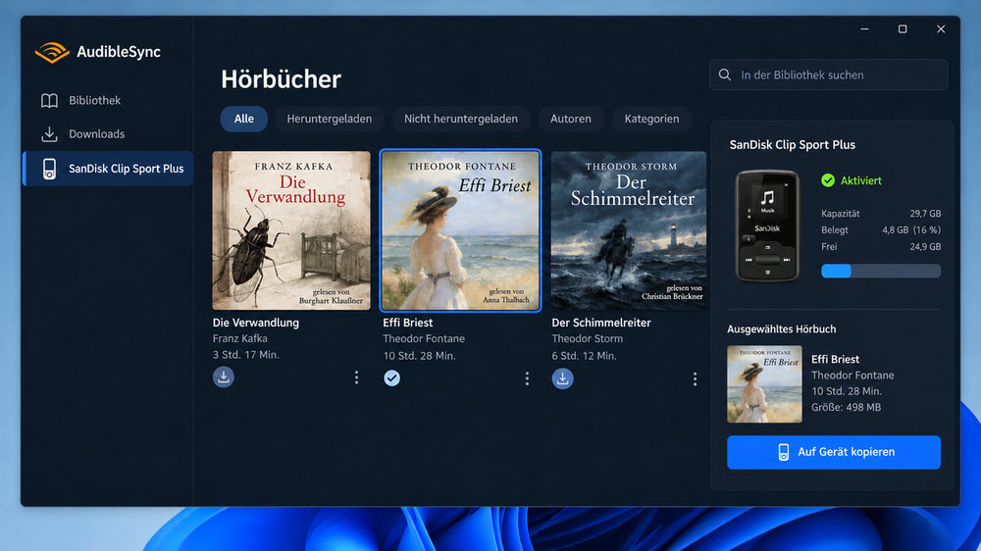Download Der Schimmelreiter audiobook

pyautogui.click(x=562, y=378)
